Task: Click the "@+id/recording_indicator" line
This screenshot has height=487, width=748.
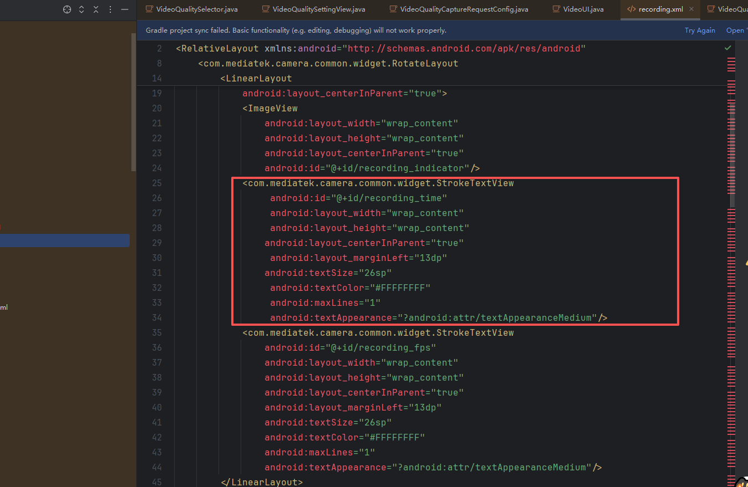Action: (x=372, y=168)
